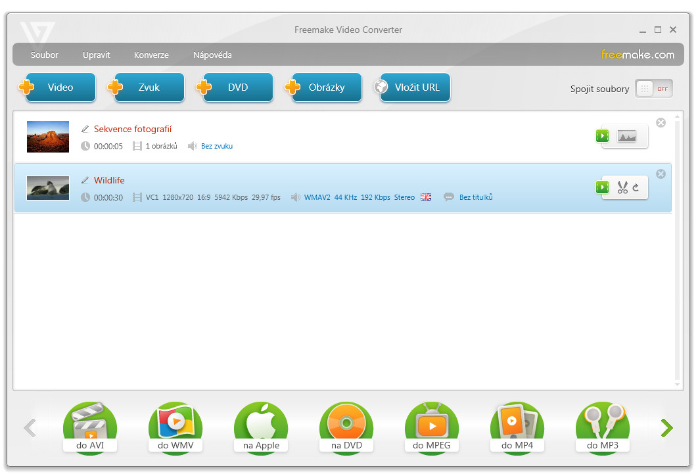Click the speaker icon on Wildlife row

(x=295, y=197)
